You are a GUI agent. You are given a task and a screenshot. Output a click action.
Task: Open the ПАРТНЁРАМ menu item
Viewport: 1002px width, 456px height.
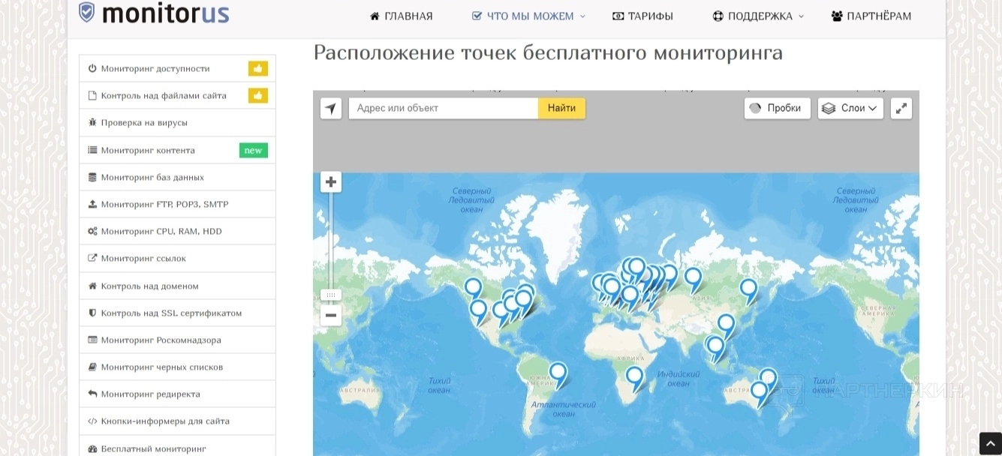[x=871, y=16]
